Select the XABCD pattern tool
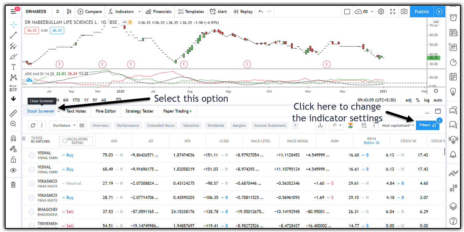The image size is (464, 232). point(13,78)
